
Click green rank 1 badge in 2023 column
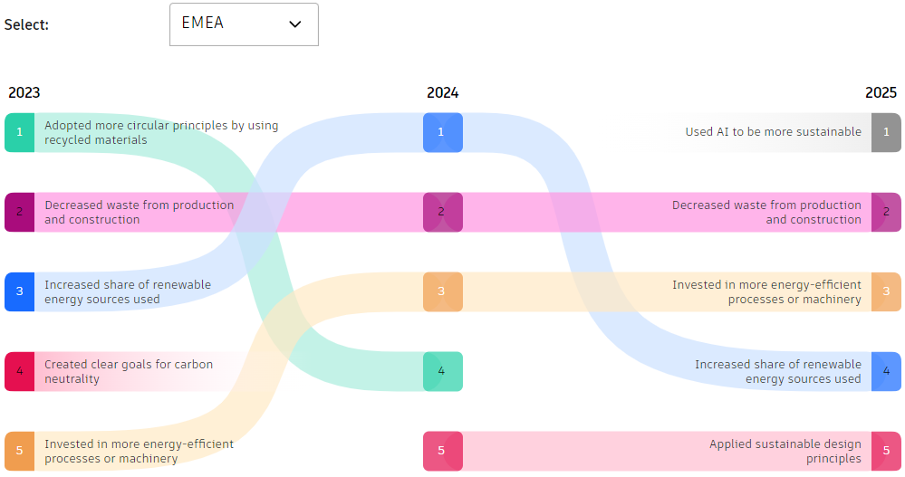pos(19,132)
